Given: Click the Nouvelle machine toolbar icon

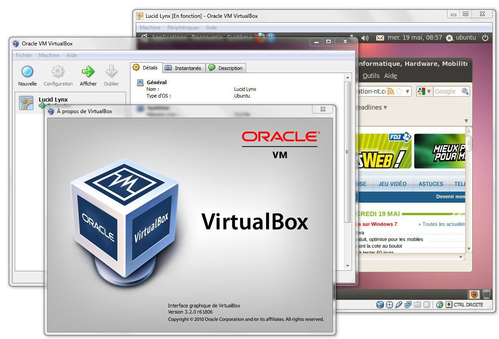Looking at the screenshot, I should tap(27, 72).
